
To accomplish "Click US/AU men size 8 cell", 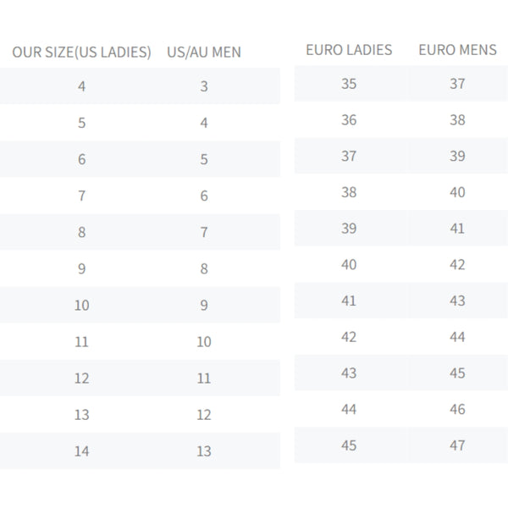I will point(204,268).
